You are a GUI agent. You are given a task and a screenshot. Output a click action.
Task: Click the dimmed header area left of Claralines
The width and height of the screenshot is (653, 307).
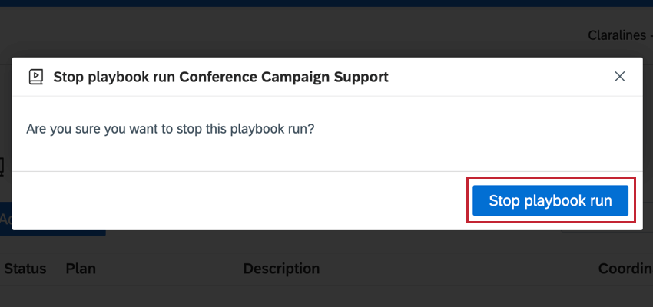coord(291,35)
